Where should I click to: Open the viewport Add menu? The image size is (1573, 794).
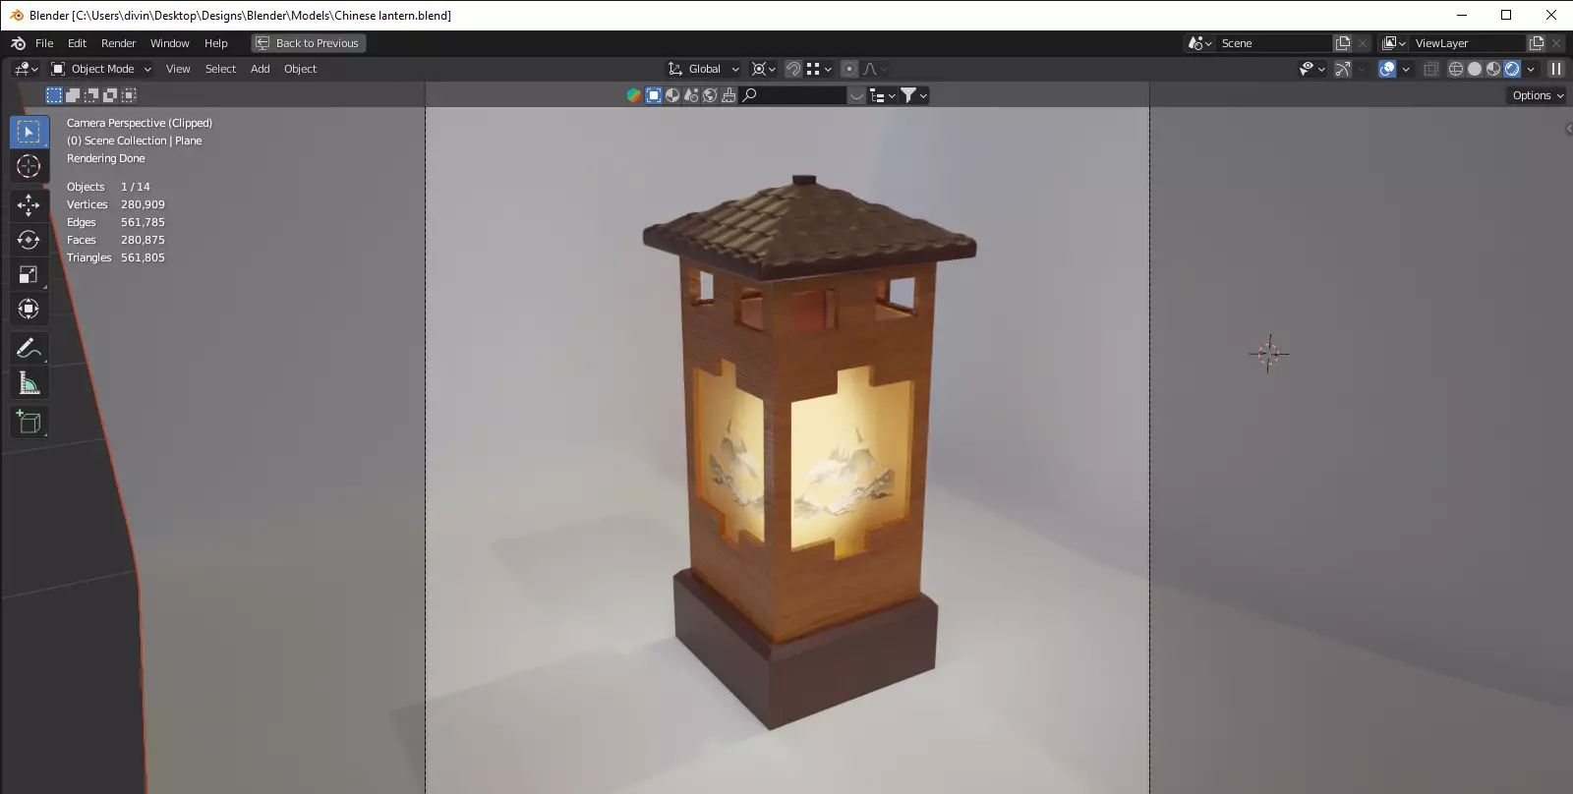[260, 69]
